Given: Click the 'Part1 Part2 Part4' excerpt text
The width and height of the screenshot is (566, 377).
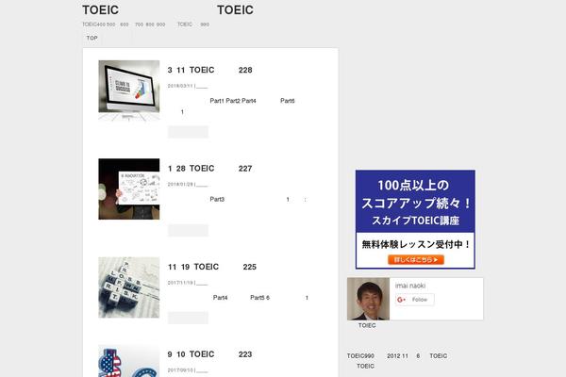Looking at the screenshot, I should tap(233, 101).
